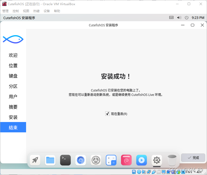Minimize the CutefishOS installer window
Screen dimensions: 207x175
[x=183, y=25]
